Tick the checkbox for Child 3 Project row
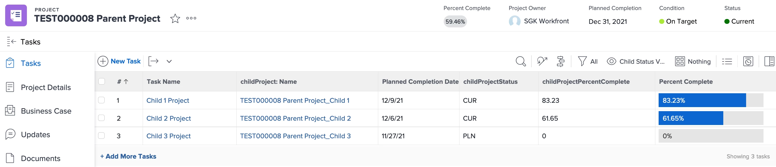 [x=102, y=136]
